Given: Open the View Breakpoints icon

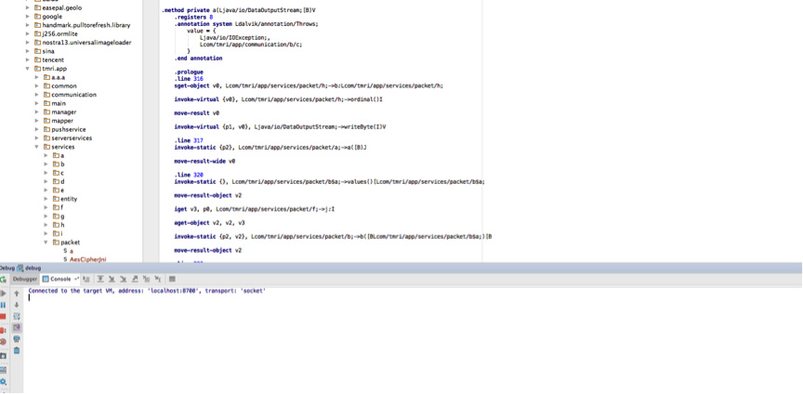Looking at the screenshot, I should [3, 330].
